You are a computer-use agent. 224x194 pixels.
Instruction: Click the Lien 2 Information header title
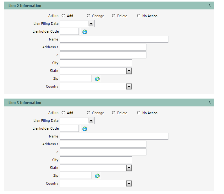[x=25, y=6]
